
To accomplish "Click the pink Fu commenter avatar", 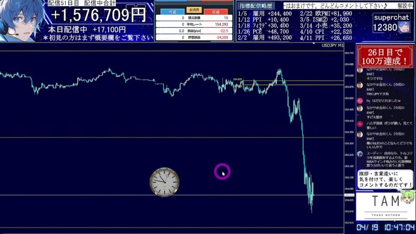I will (x=360, y=100).
